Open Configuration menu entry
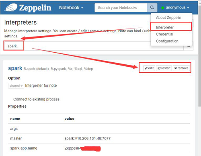201x156 pixels. [167, 41]
